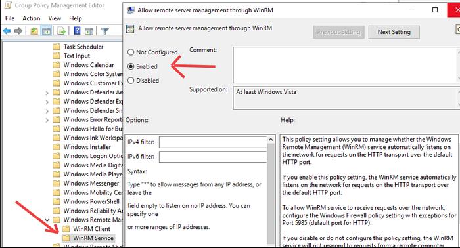
Task: Expand the Windows Defender SmartScreen node
Action: (47, 111)
